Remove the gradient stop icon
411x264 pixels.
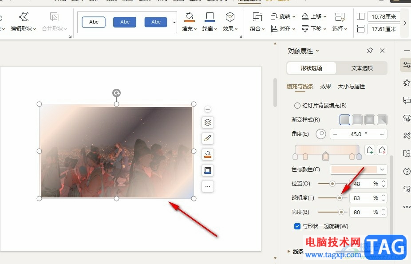382,150
